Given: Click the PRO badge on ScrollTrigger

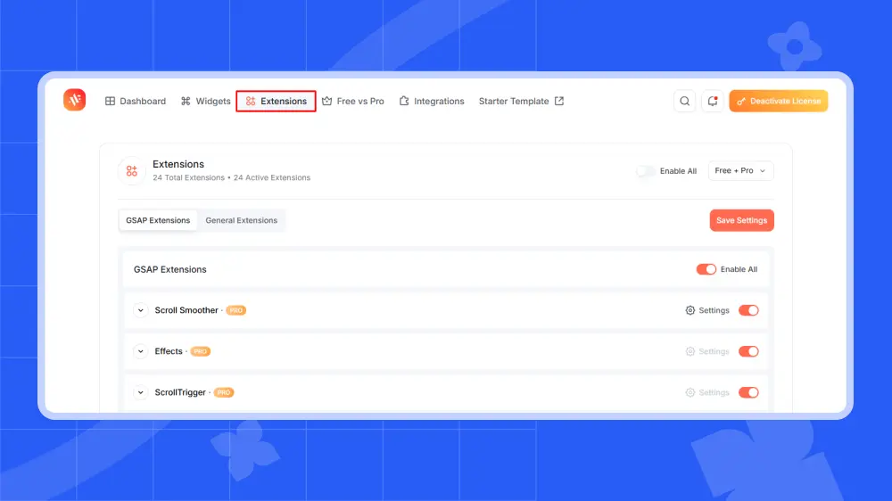Looking at the screenshot, I should pyautogui.click(x=224, y=392).
